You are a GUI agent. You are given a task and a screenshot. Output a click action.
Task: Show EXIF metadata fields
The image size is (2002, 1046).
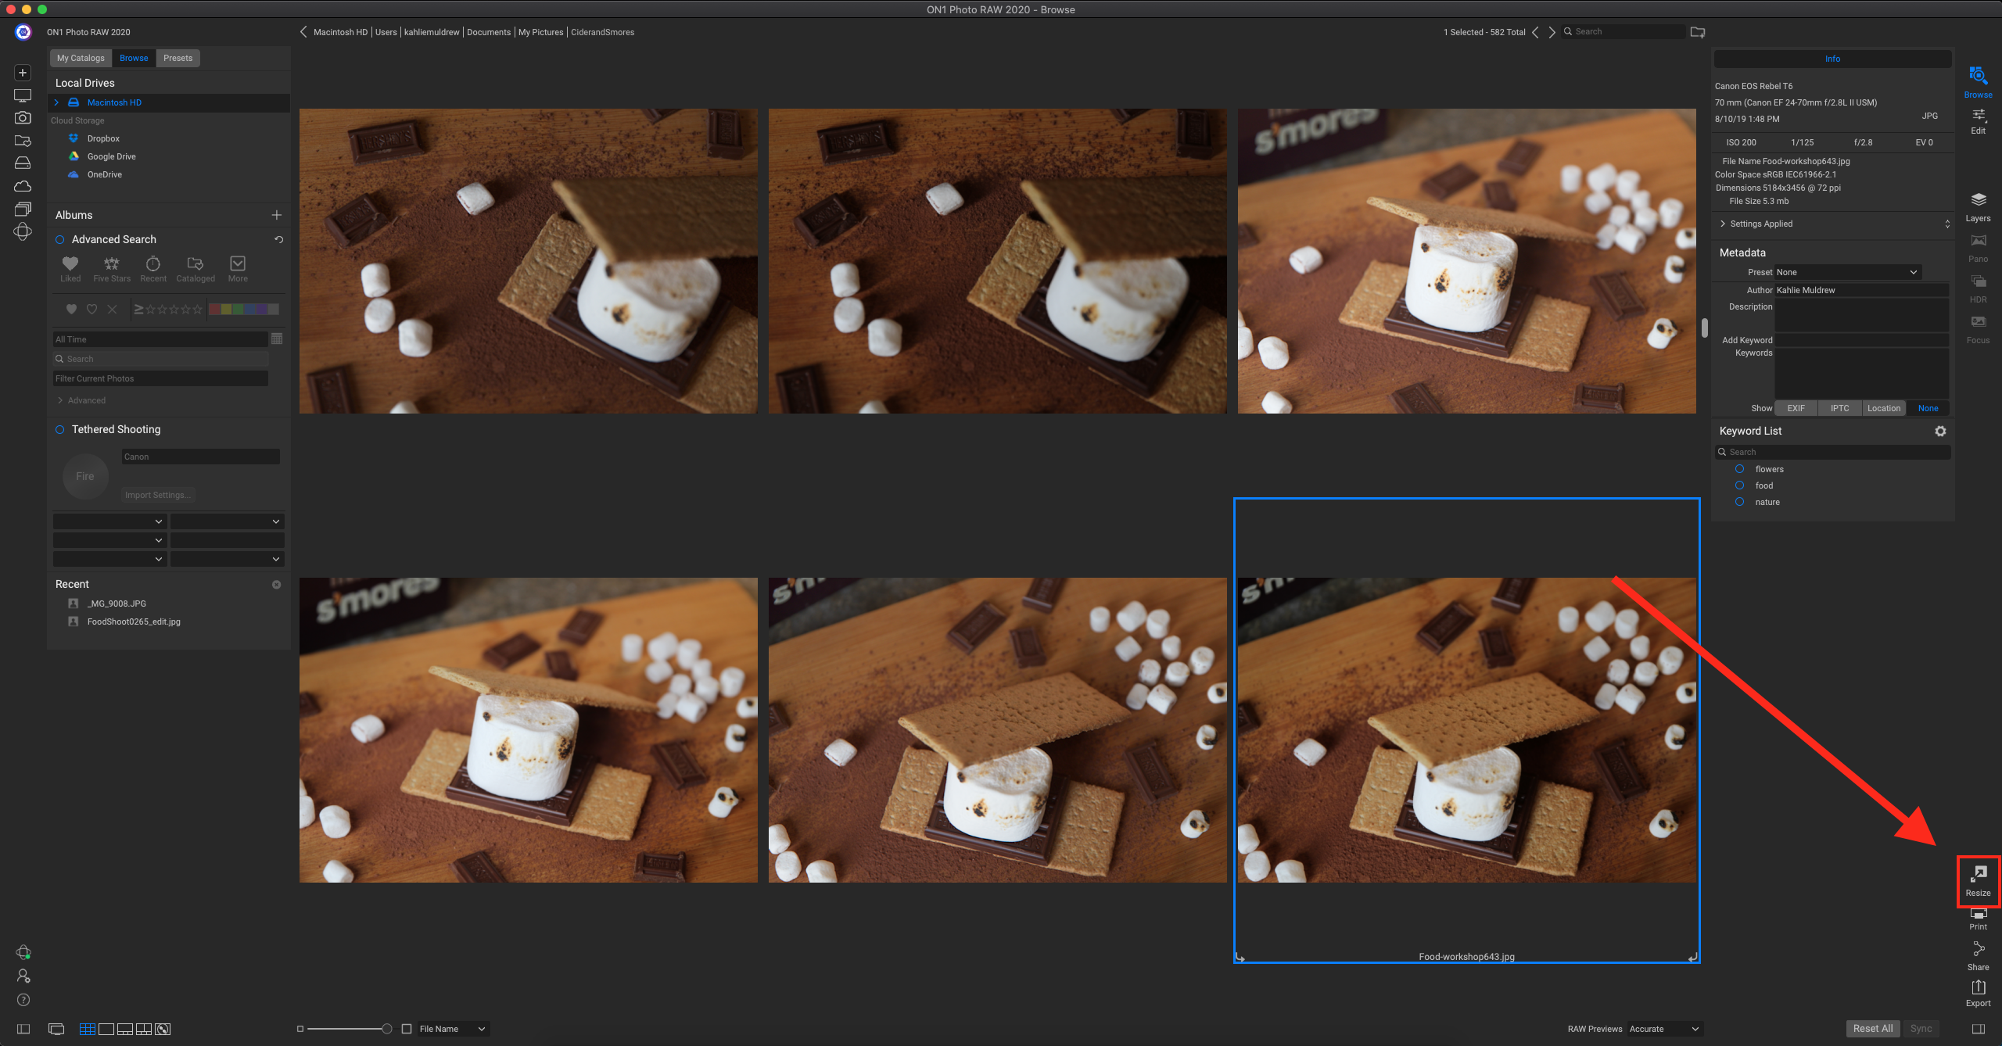[1796, 408]
